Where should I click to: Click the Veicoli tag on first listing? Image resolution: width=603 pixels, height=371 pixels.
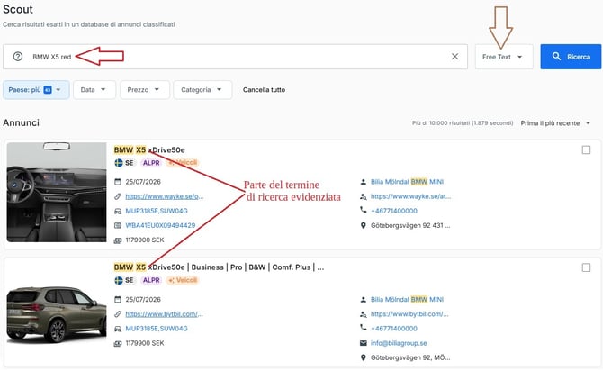pyautogui.click(x=183, y=163)
